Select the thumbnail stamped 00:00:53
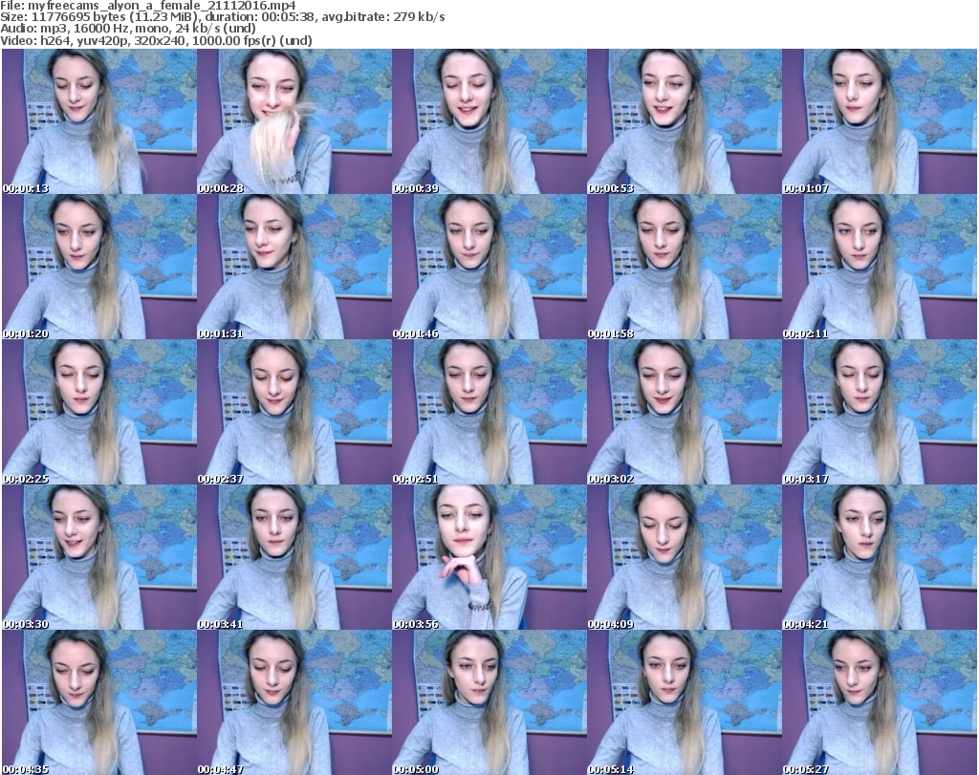The height and width of the screenshot is (775, 979). pos(685,121)
